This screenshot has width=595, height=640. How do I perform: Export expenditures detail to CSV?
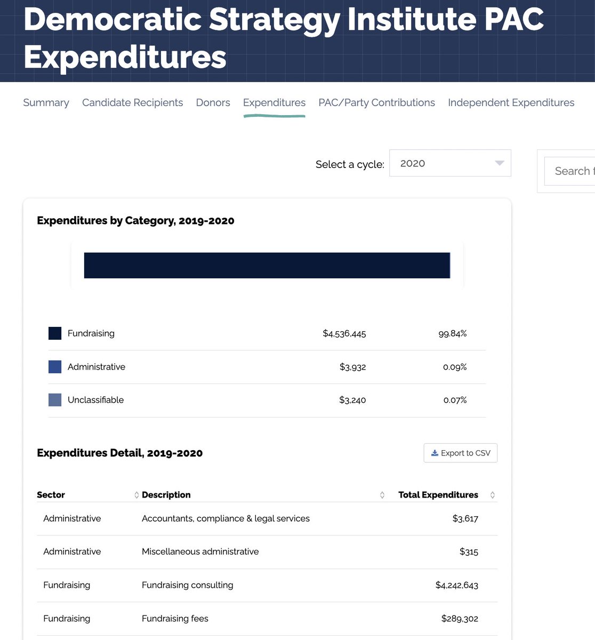(461, 453)
